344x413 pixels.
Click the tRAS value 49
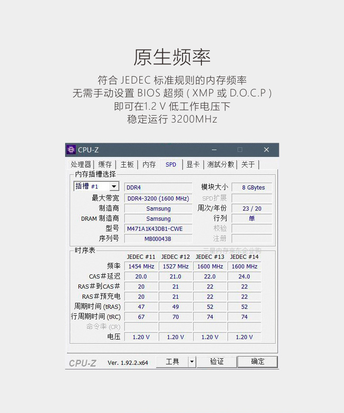click(176, 307)
